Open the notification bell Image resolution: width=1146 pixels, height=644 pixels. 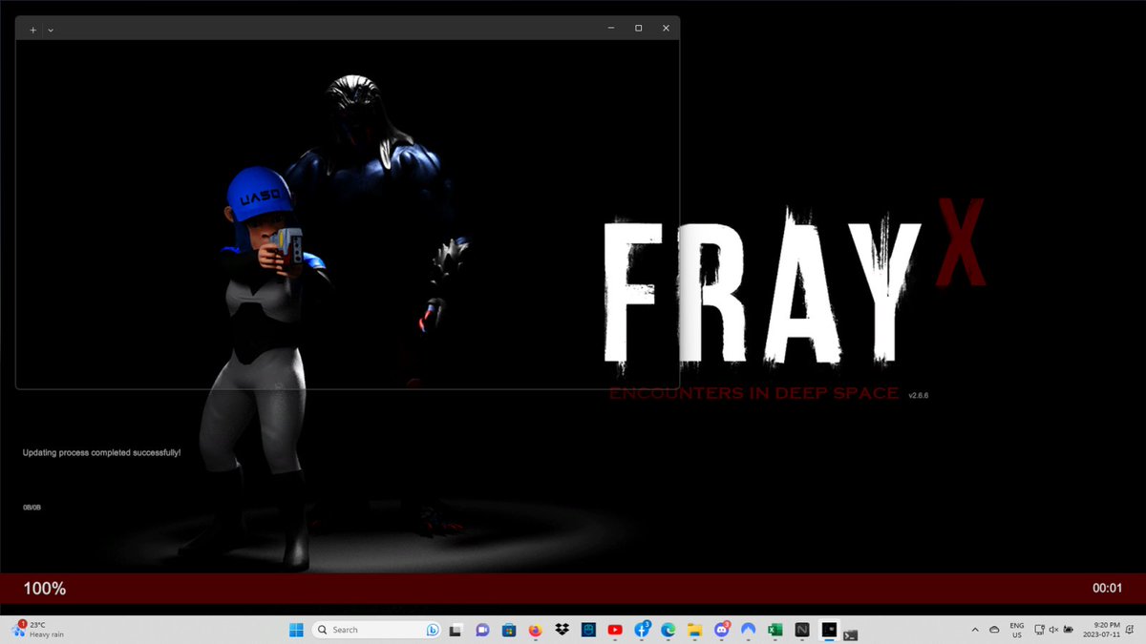[x=1132, y=630]
